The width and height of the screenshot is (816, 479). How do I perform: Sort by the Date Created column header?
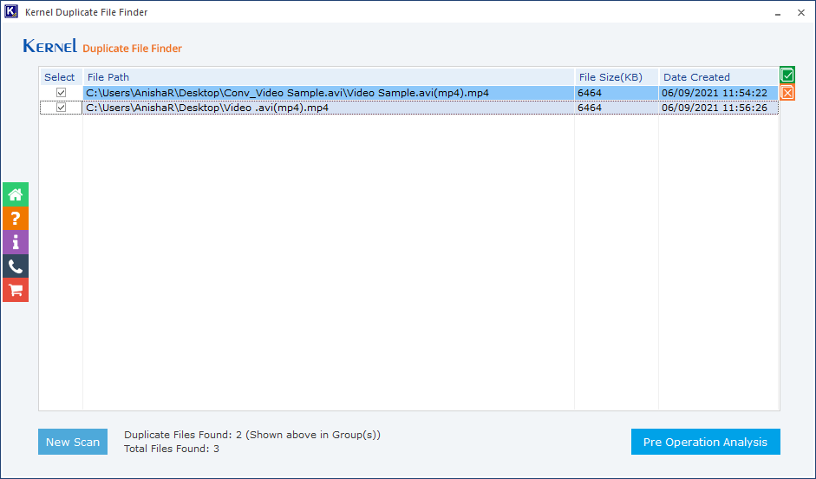click(x=719, y=77)
